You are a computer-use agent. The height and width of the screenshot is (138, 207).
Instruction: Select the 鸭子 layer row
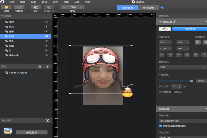tap(26, 31)
